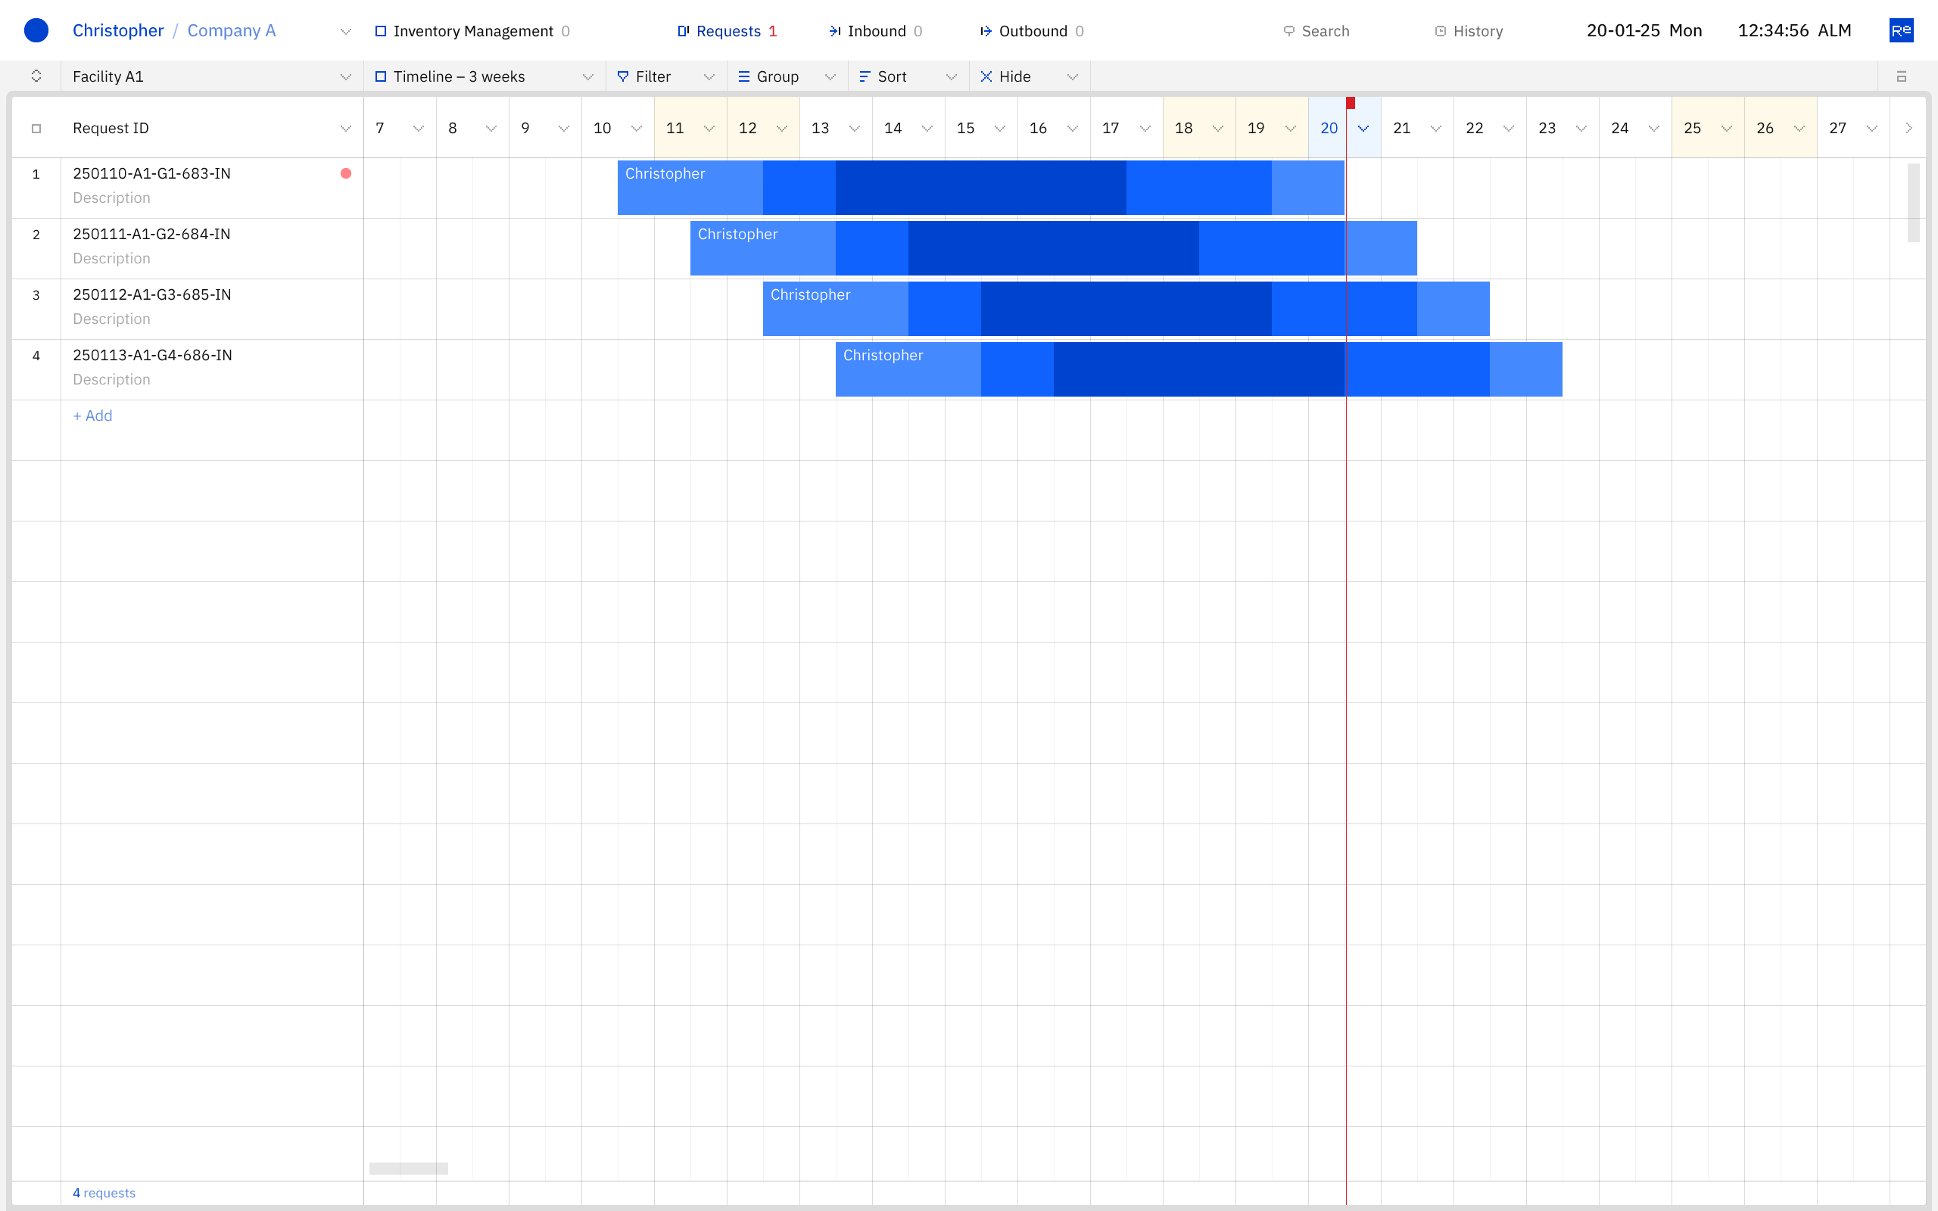Click the History clock icon
This screenshot has width=1938, height=1211.
click(x=1440, y=31)
